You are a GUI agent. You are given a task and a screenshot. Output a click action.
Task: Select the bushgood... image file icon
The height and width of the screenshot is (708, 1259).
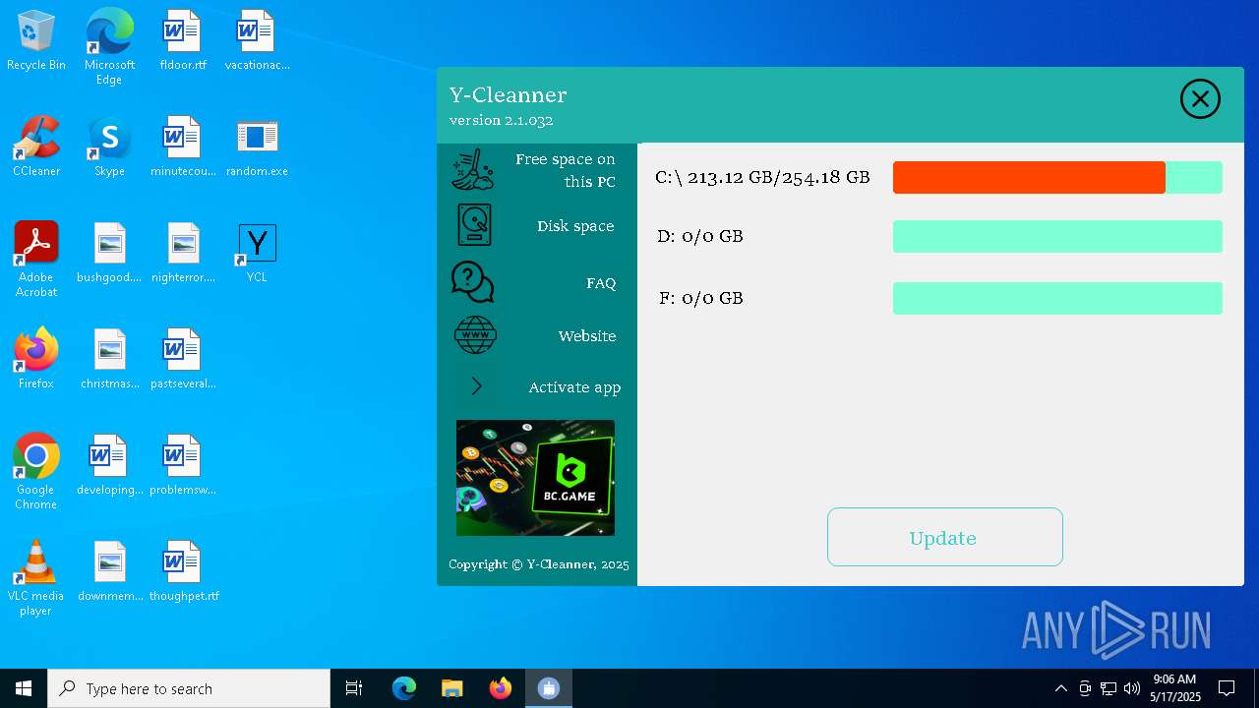coord(109,253)
